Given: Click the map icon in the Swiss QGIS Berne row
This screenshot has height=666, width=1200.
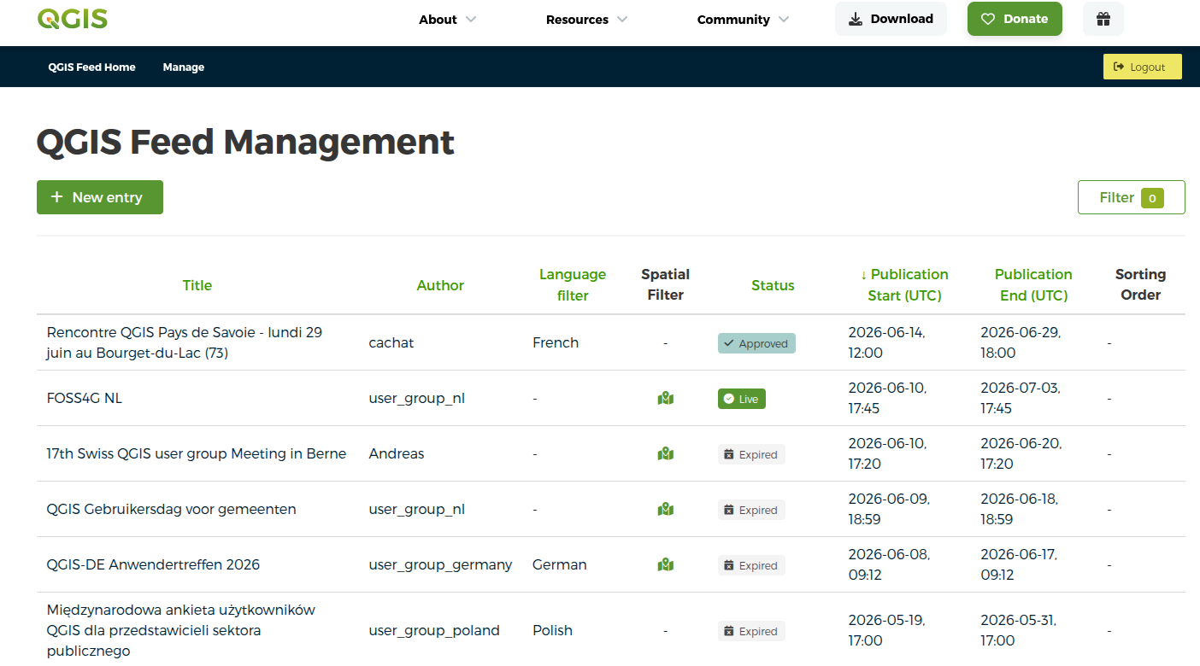Looking at the screenshot, I should tap(666, 453).
